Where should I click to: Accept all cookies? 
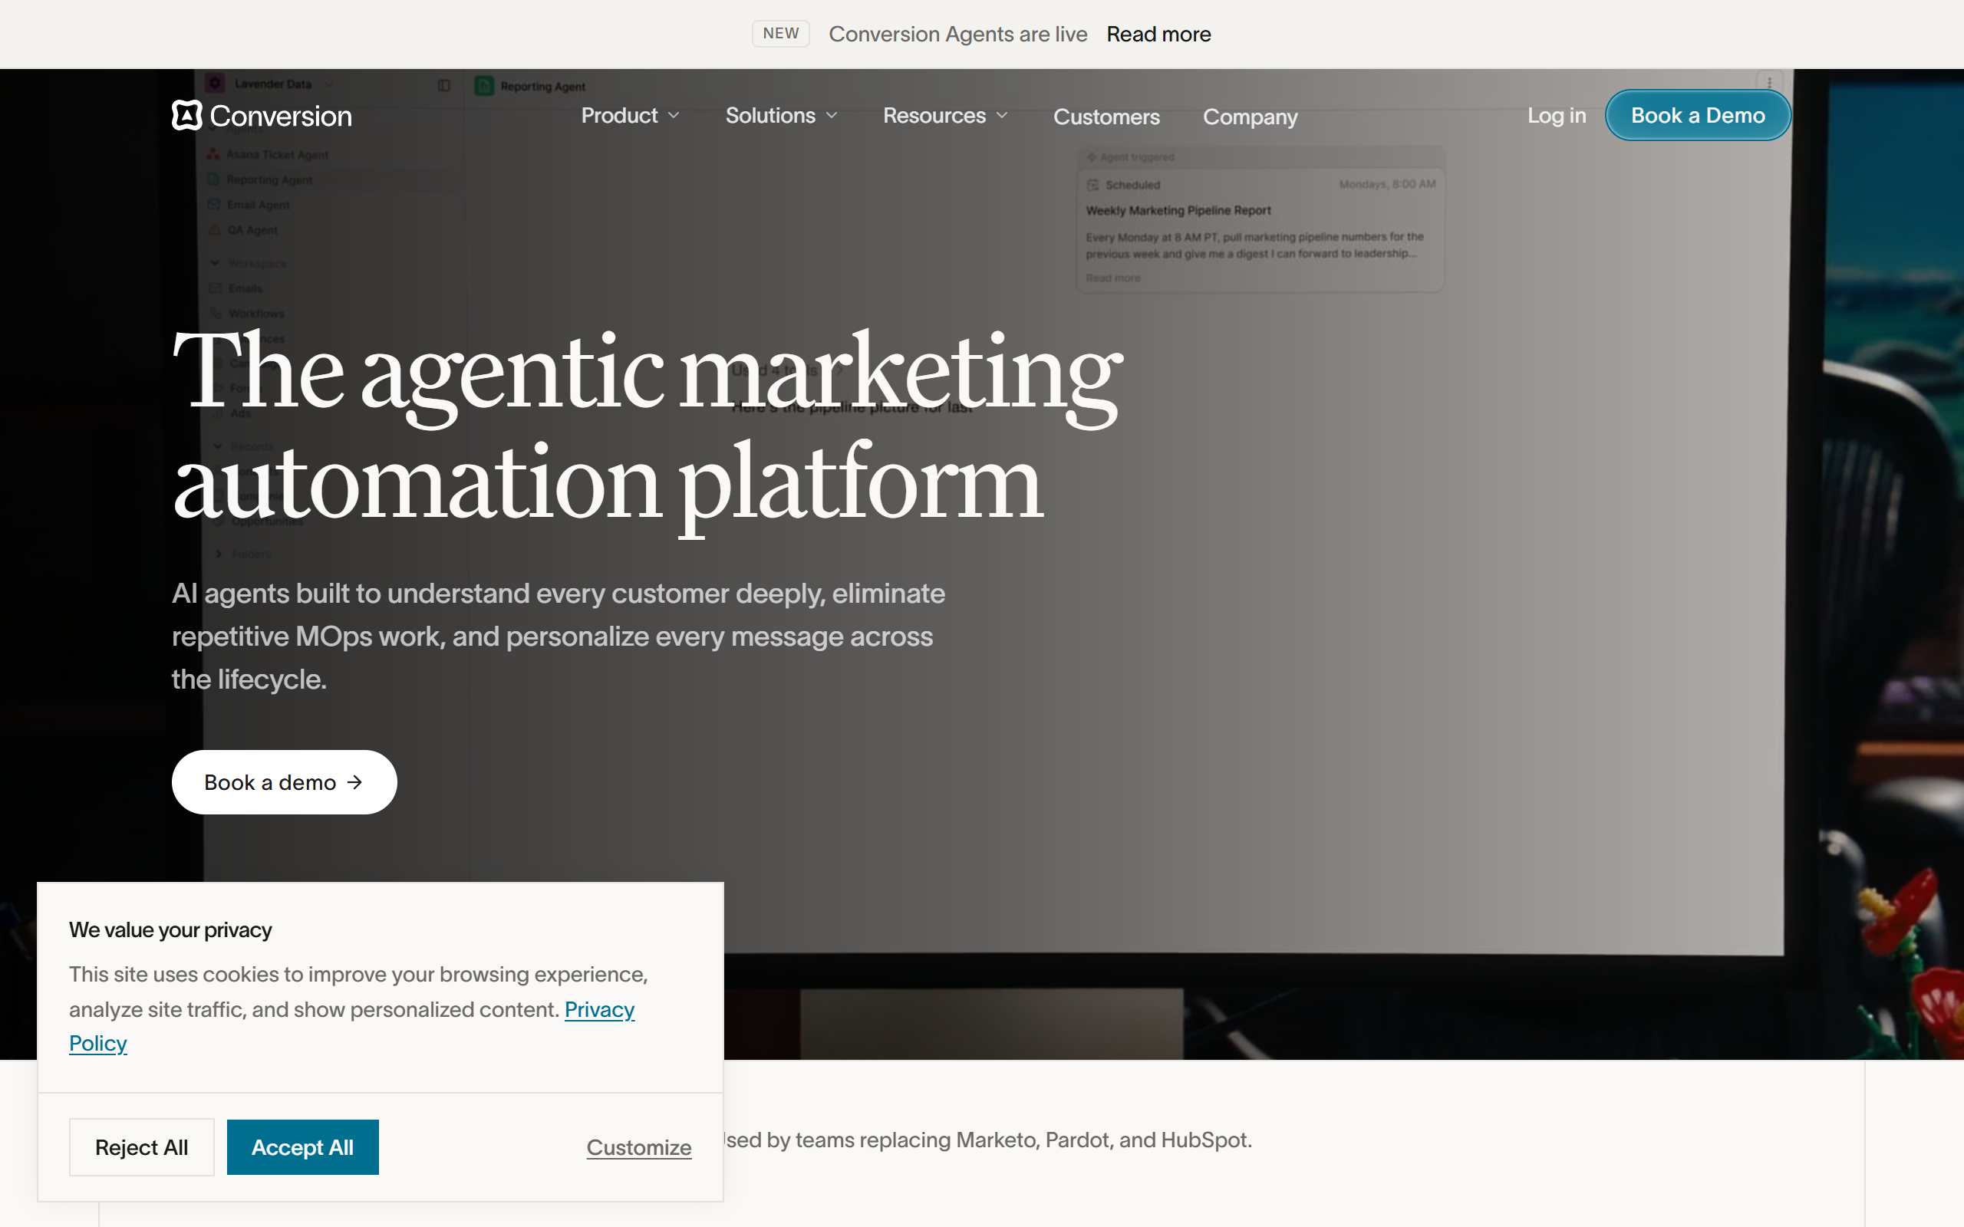303,1147
